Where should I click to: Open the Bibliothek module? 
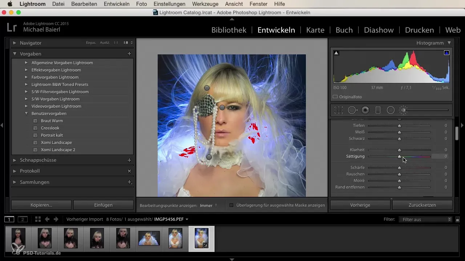(229, 30)
